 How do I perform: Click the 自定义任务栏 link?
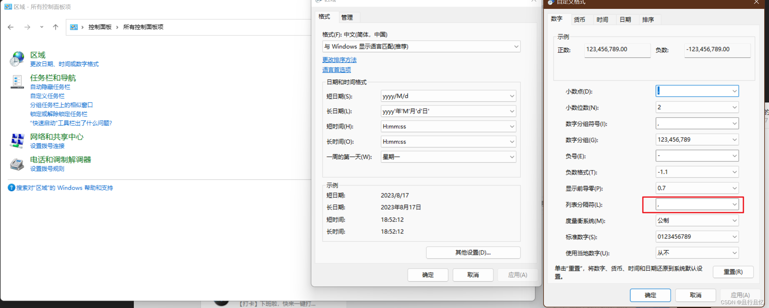[x=47, y=96]
